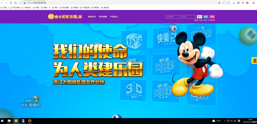Image resolution: width=257 pixels, height=124 pixels.
Task: Click the 登入 login button
Action: tap(199, 17)
